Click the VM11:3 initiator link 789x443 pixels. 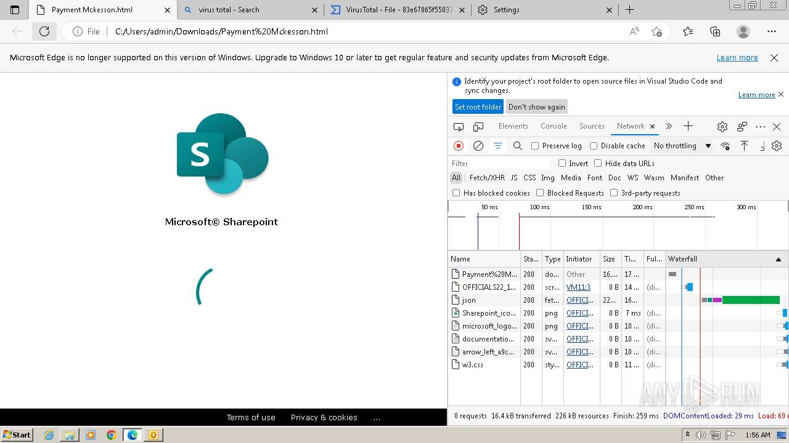(578, 287)
